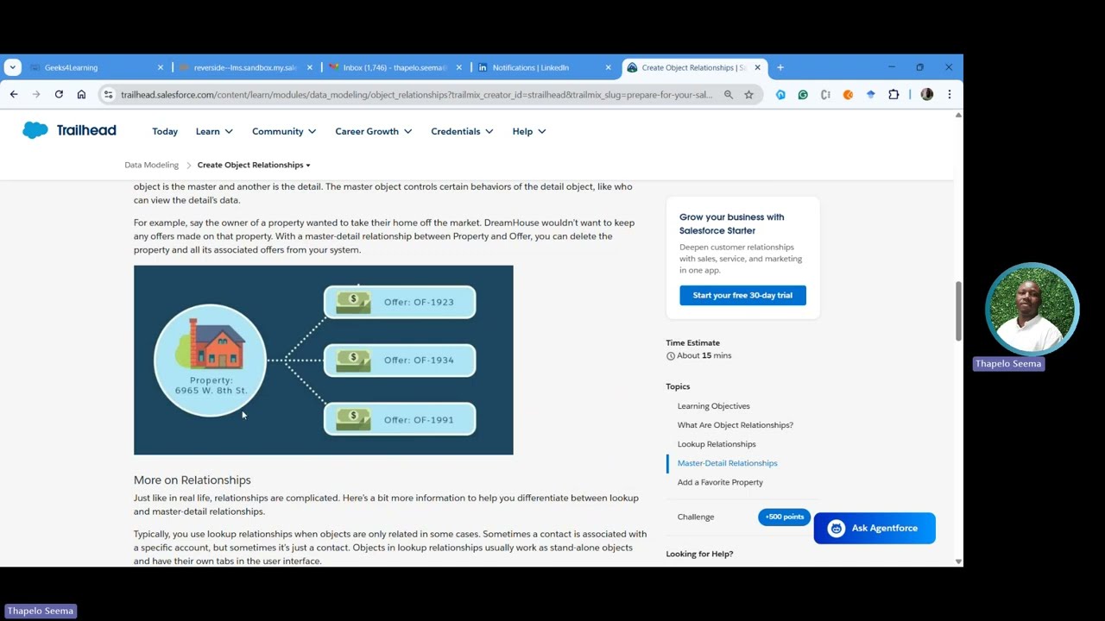Expand the Credentials dropdown menu
This screenshot has height=621, width=1105.
(x=462, y=132)
